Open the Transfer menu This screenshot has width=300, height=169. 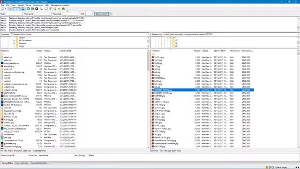pos(21,5)
